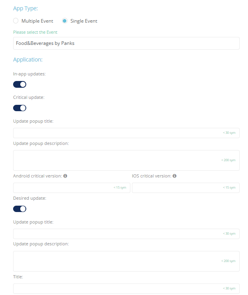Click the IOS critical version label
The height and width of the screenshot is (295, 248).
pyautogui.click(x=151, y=176)
